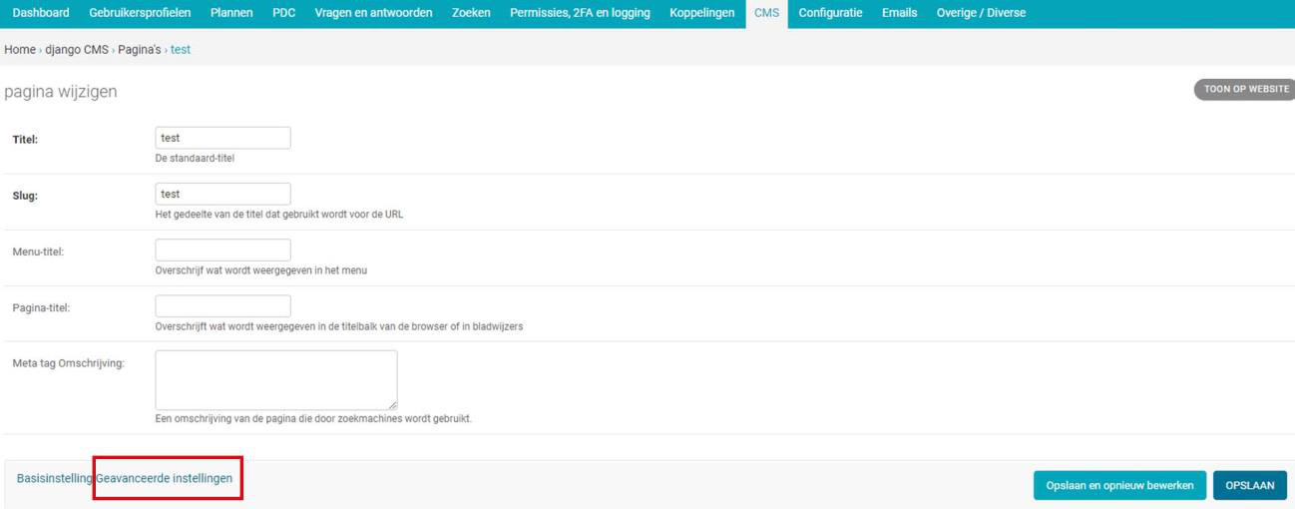Focus the empty Menu-titel field
The height and width of the screenshot is (509, 1295).
[222, 250]
